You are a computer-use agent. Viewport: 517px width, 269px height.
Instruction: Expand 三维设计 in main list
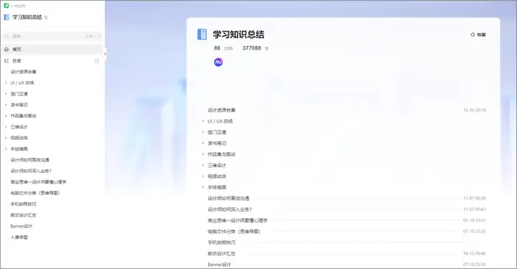coord(203,165)
